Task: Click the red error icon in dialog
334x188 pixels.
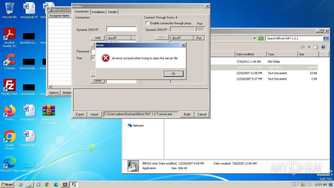Action: click(x=105, y=58)
